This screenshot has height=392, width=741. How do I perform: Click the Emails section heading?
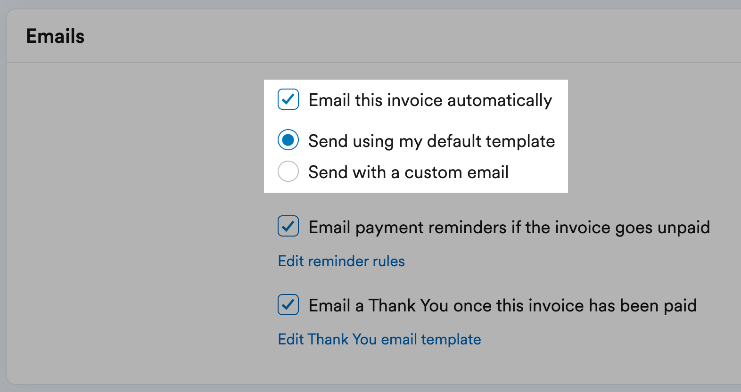pyautogui.click(x=55, y=36)
